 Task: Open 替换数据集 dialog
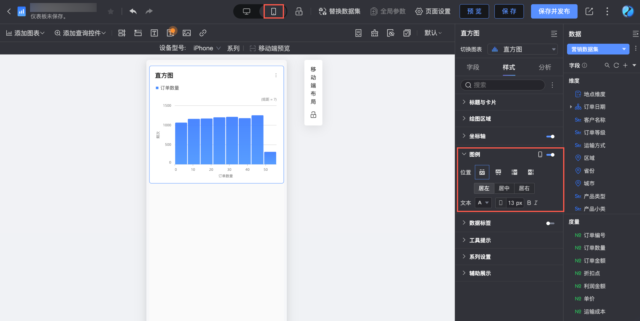click(x=340, y=11)
